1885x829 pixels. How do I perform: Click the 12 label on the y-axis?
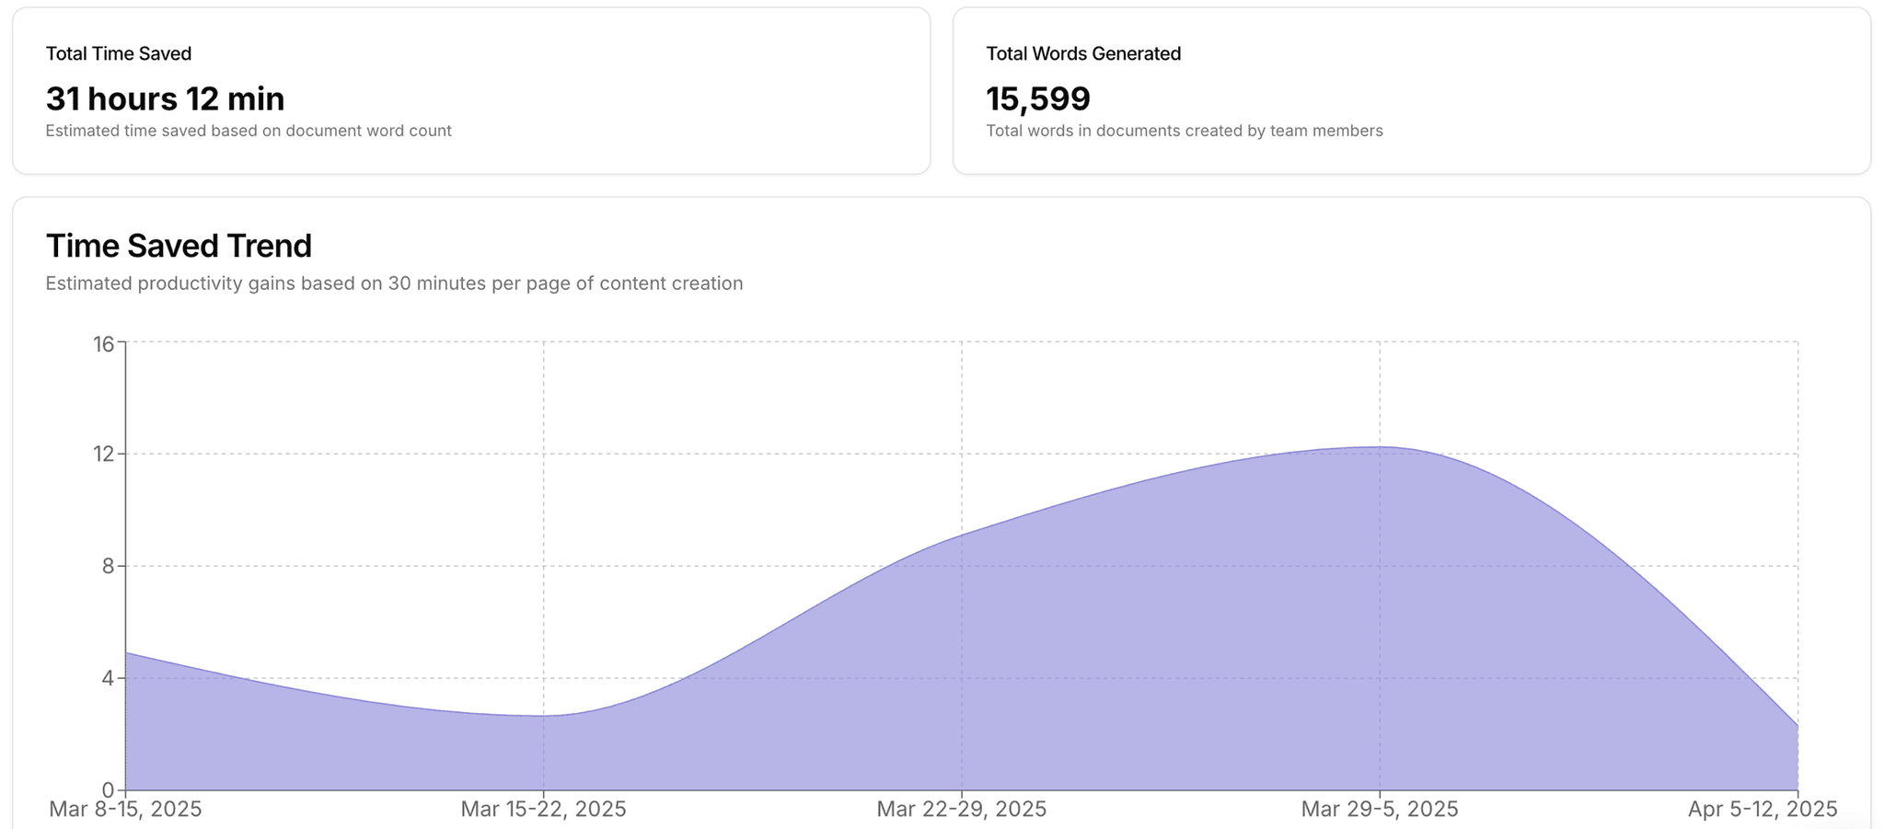pos(103,454)
